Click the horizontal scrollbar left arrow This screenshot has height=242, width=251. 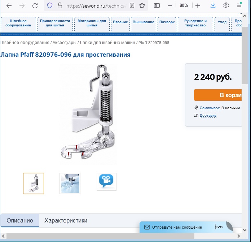3,236
